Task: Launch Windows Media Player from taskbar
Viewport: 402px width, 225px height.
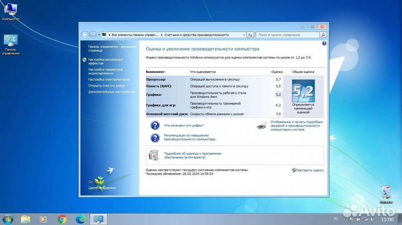Action: point(44,219)
